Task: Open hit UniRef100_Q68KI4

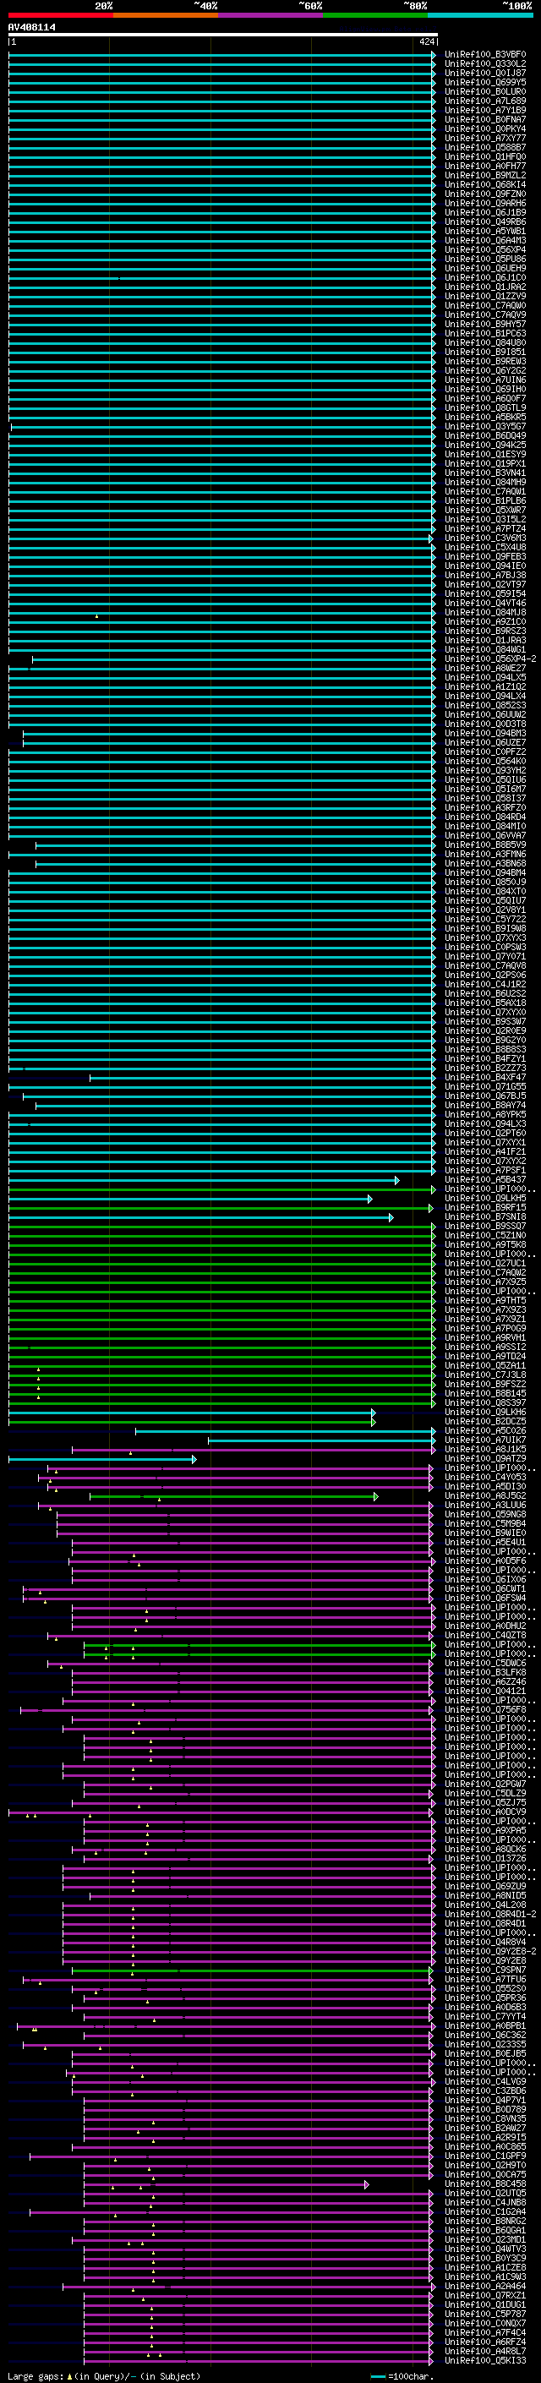Action: (485, 184)
